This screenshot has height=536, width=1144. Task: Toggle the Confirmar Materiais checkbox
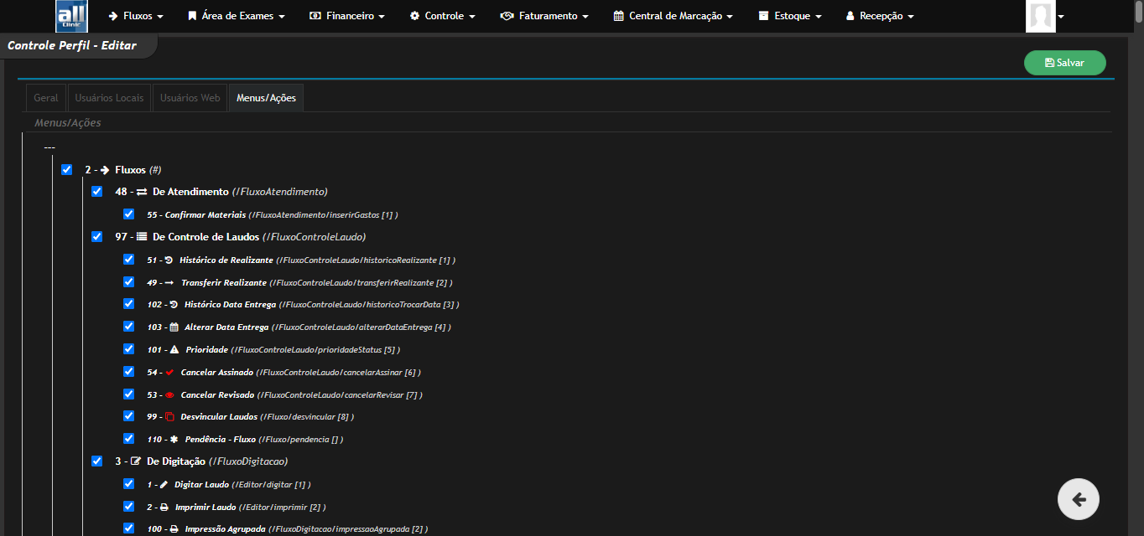point(128,214)
